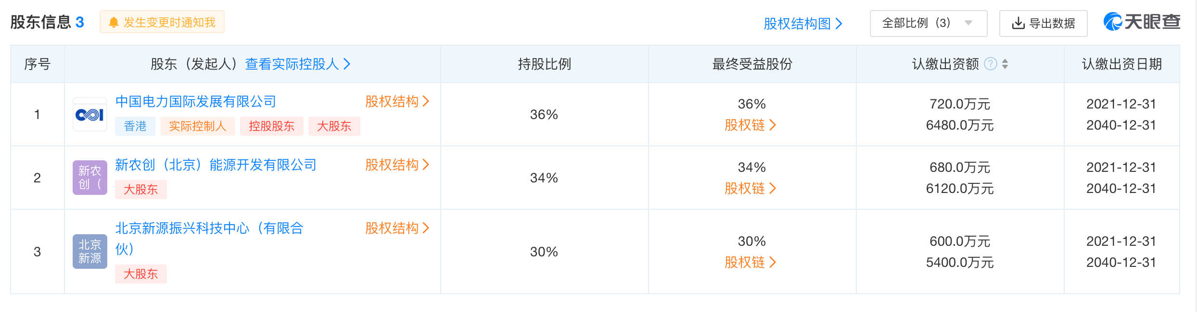Open 股权链 for the 30% shareholder
The width and height of the screenshot is (1197, 312).
pyautogui.click(x=751, y=263)
